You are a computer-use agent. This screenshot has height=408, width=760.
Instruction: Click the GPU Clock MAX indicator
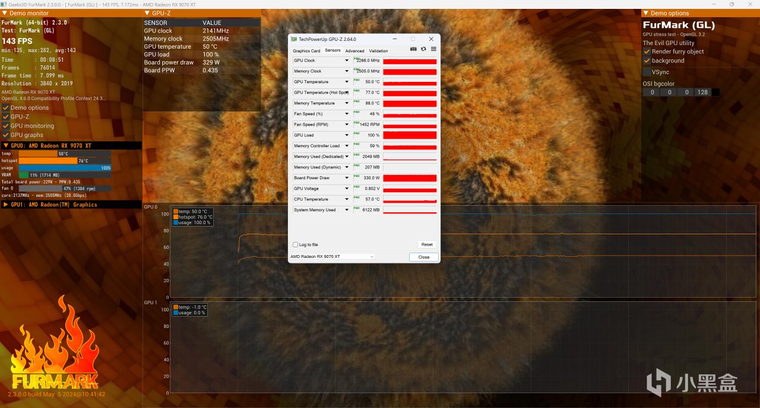(x=357, y=59)
